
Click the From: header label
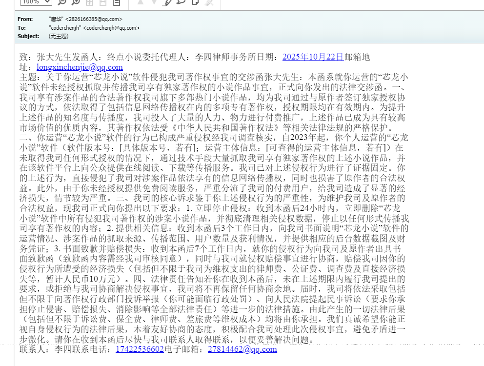pyautogui.click(x=25, y=19)
